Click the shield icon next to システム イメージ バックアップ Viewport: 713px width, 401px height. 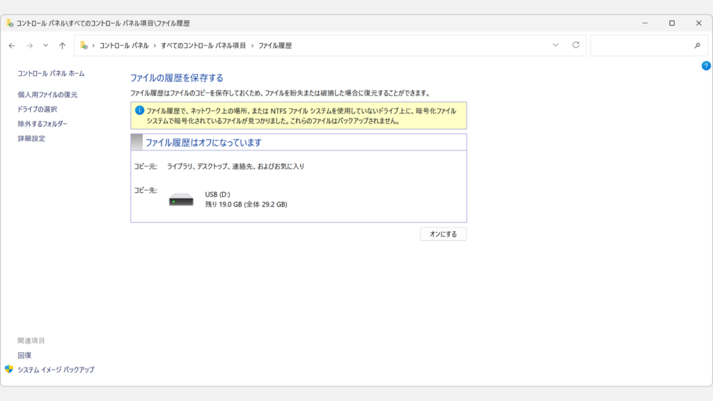point(9,369)
